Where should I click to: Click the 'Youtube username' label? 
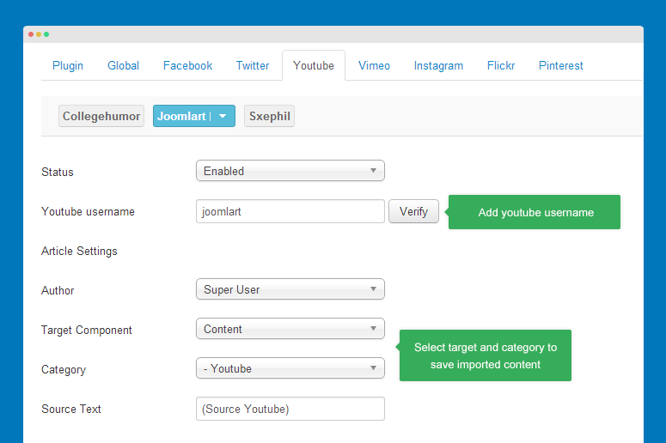[88, 211]
